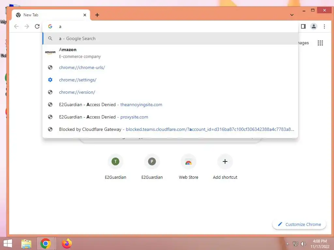The width and height of the screenshot is (334, 250).
Task: Open E2Guardian shortcut with P icon
Action: [x=152, y=167]
